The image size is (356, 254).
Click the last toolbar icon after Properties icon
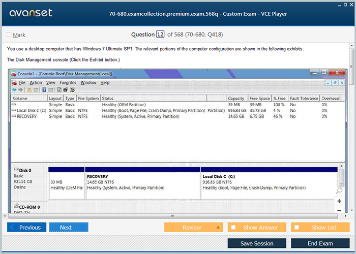[72, 90]
